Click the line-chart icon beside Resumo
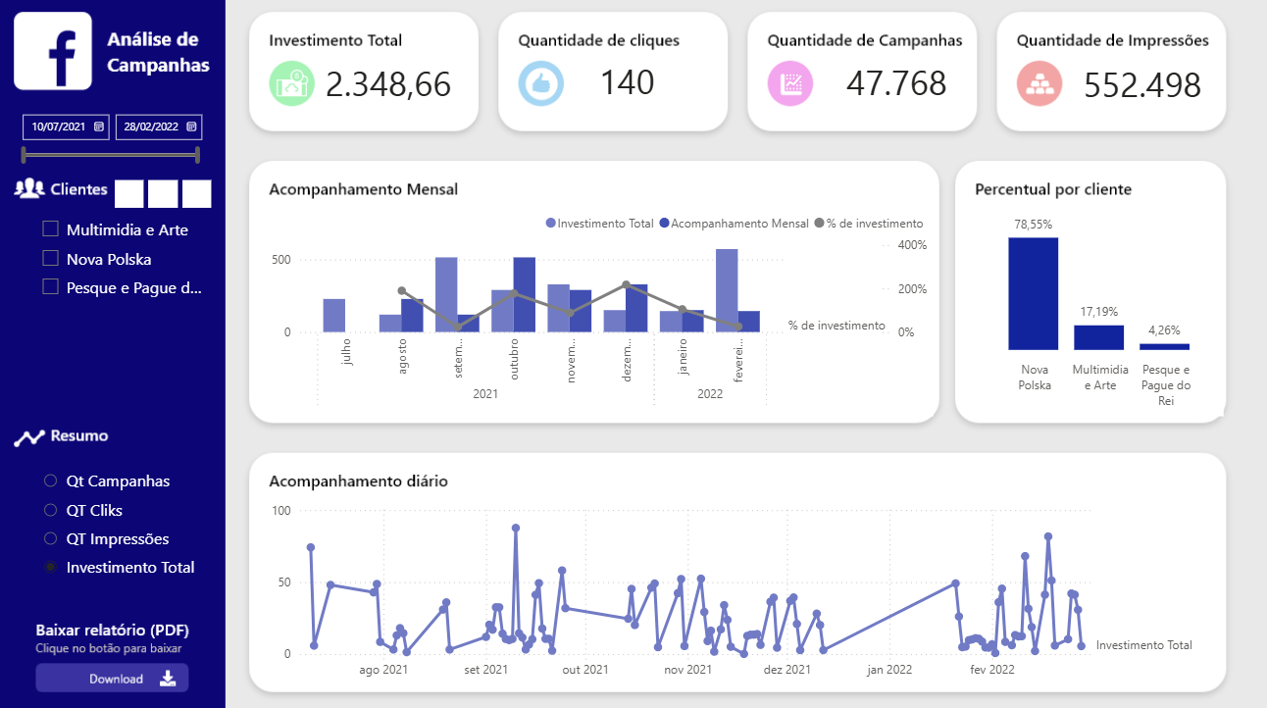 [29, 437]
